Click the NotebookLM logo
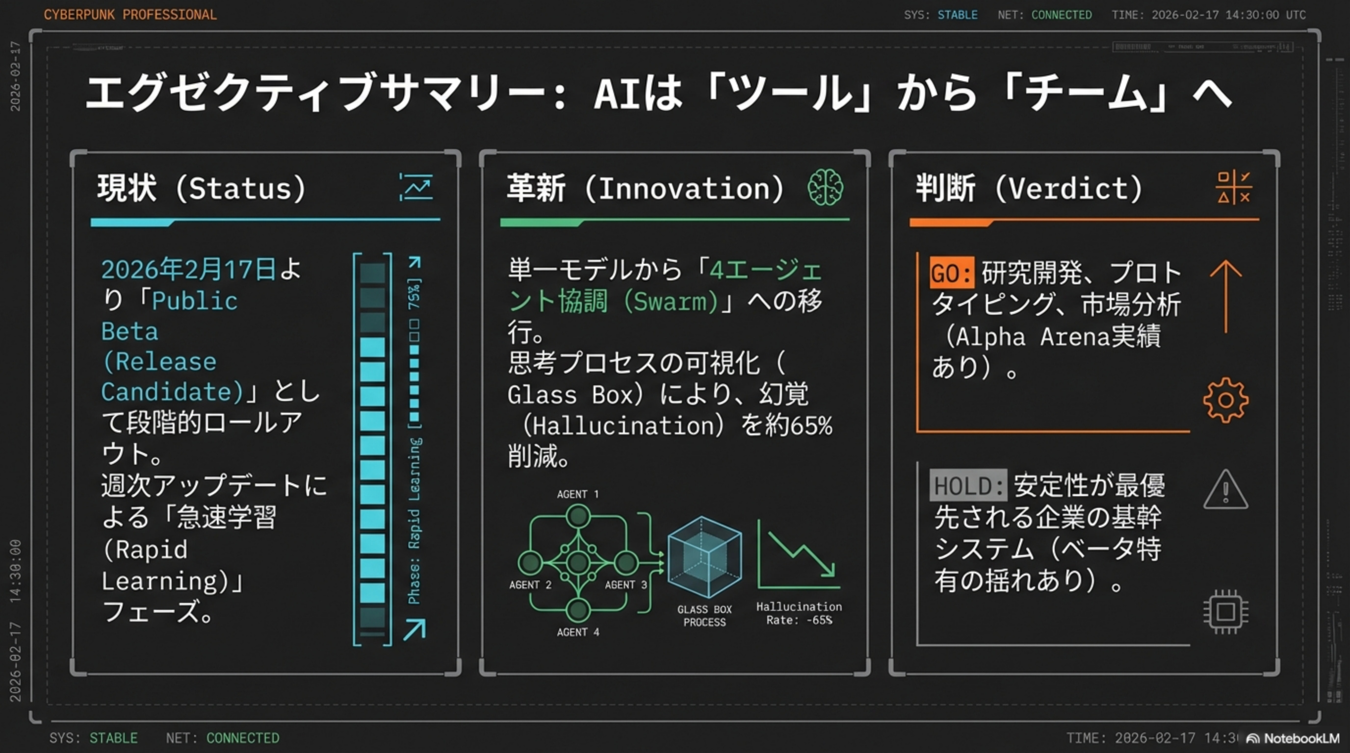This screenshot has height=753, width=1350. [x=1292, y=738]
